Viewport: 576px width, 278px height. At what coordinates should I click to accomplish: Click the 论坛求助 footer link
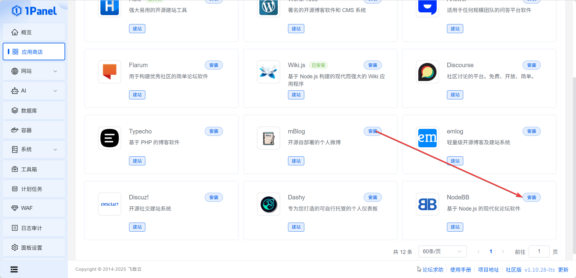(433, 270)
